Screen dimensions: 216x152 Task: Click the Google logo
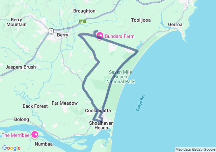(11, 148)
